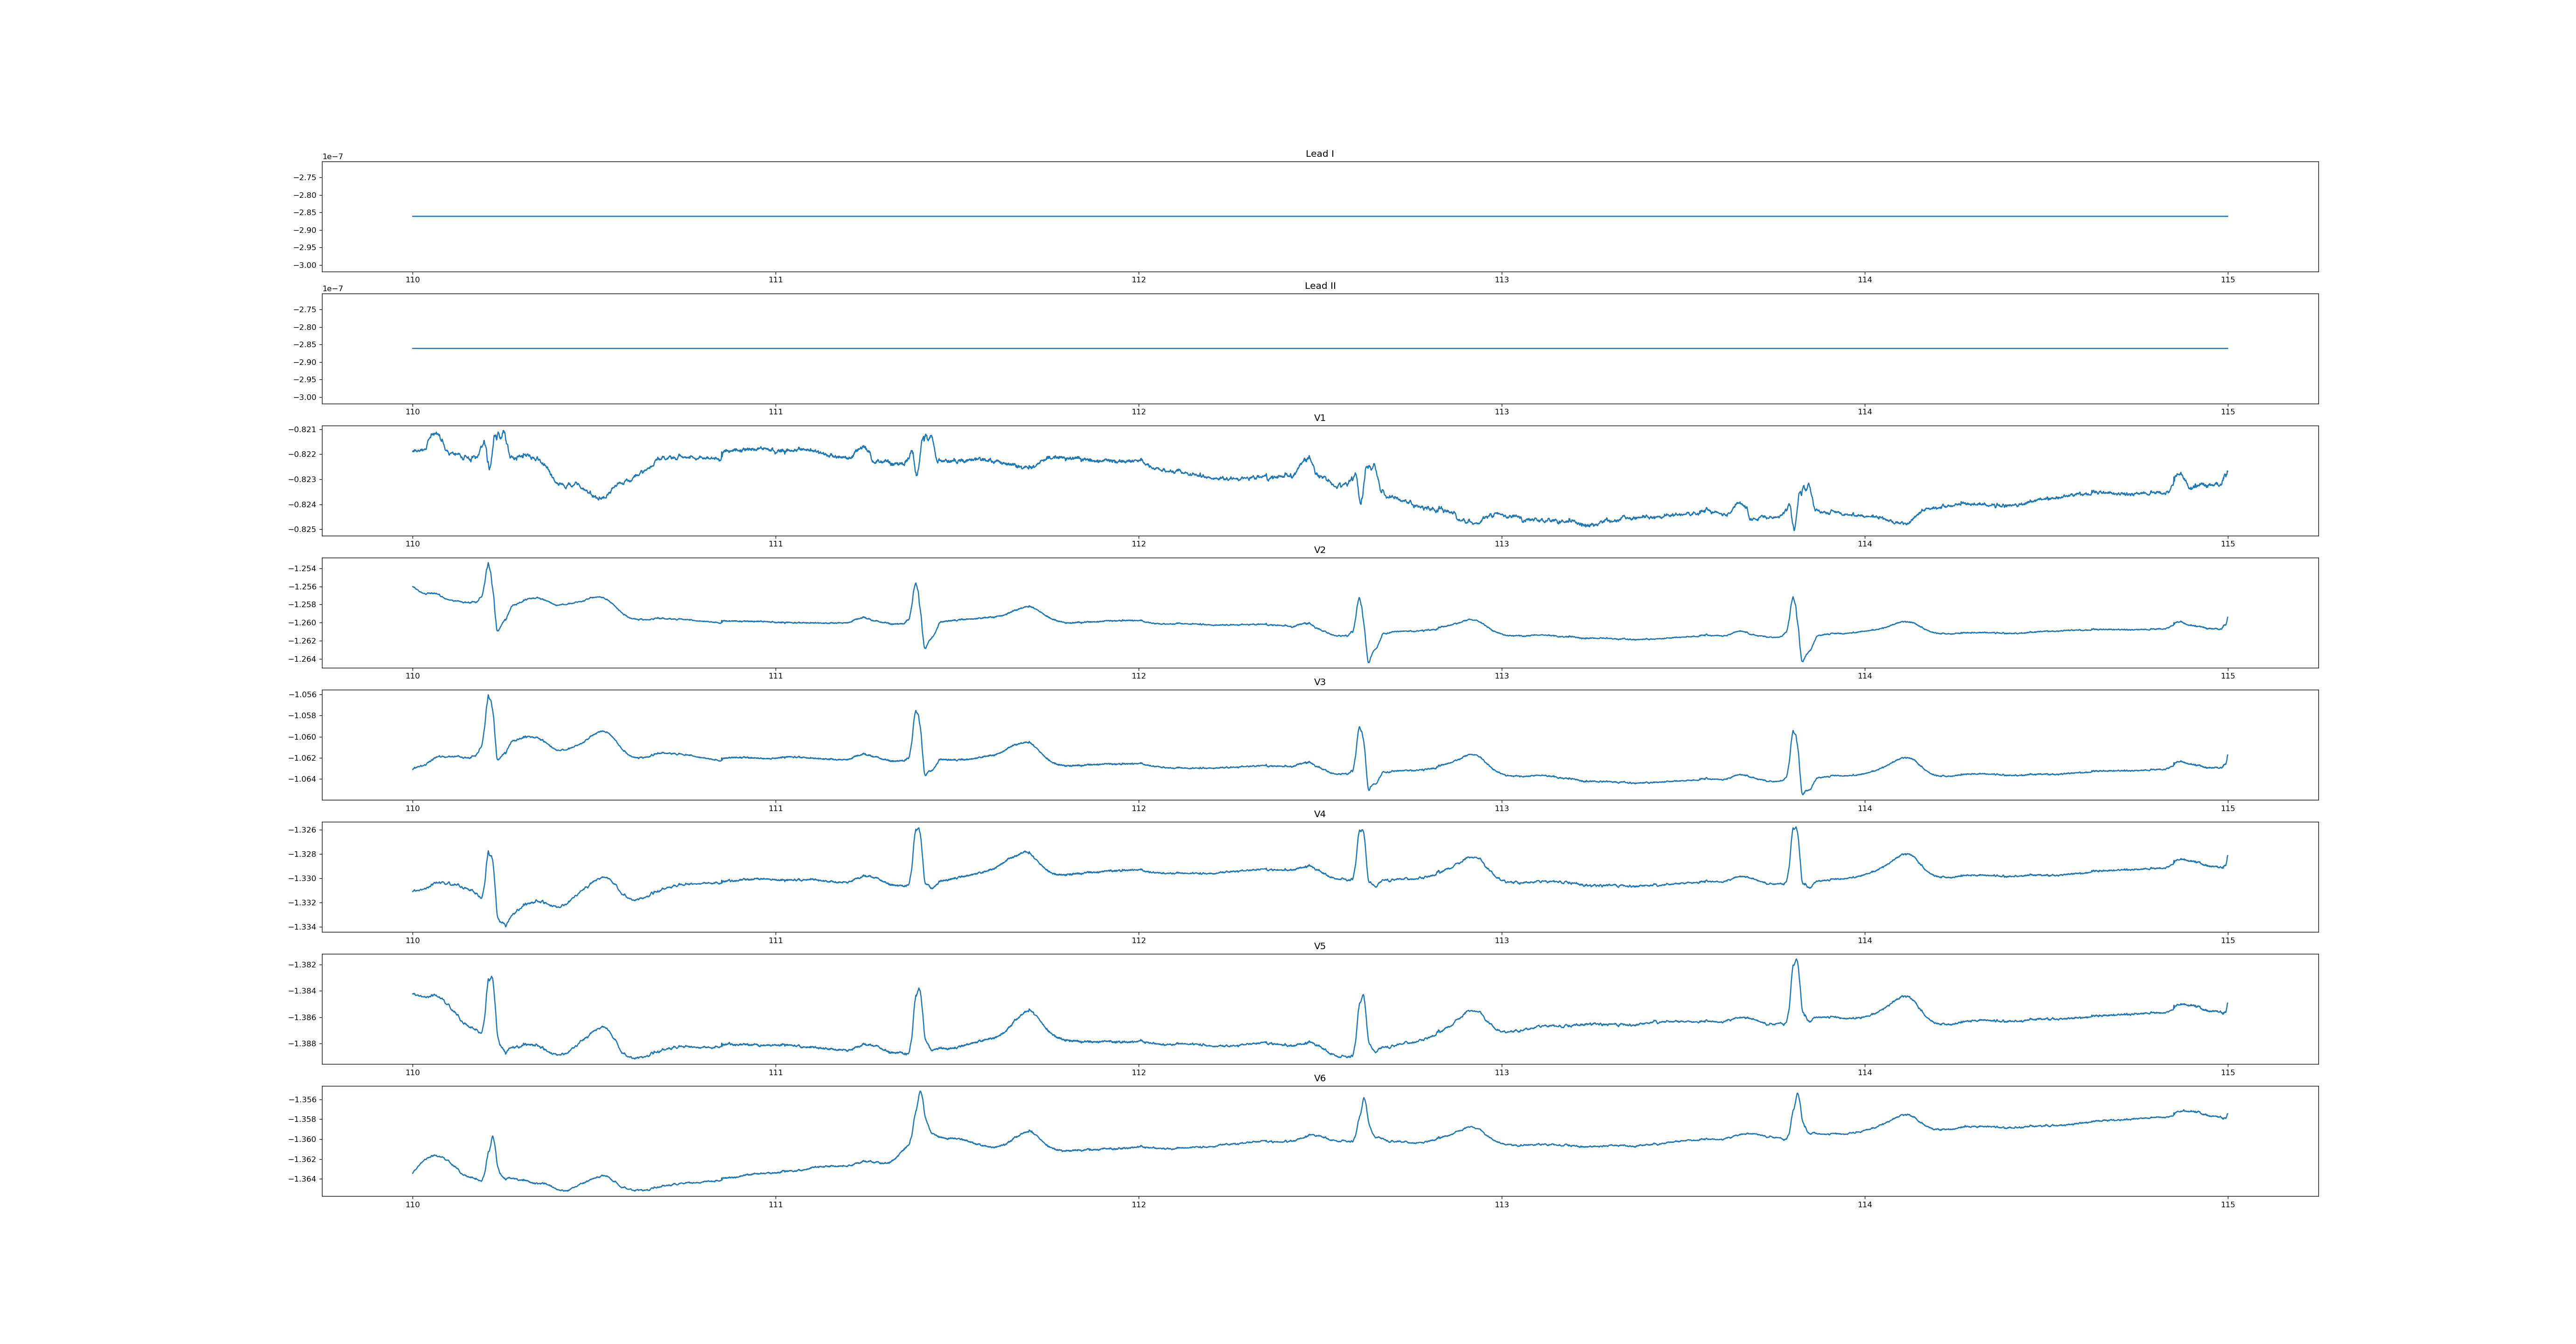2576x1344 pixels.
Task: Click the 112 x-axis tick under V4 plot
Action: click(x=1138, y=940)
